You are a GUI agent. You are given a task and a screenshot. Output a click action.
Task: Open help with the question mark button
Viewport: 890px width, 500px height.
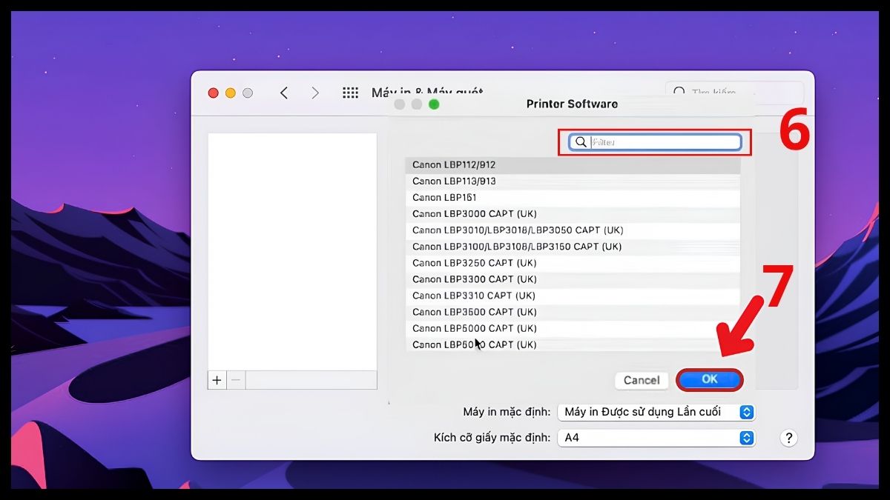789,438
